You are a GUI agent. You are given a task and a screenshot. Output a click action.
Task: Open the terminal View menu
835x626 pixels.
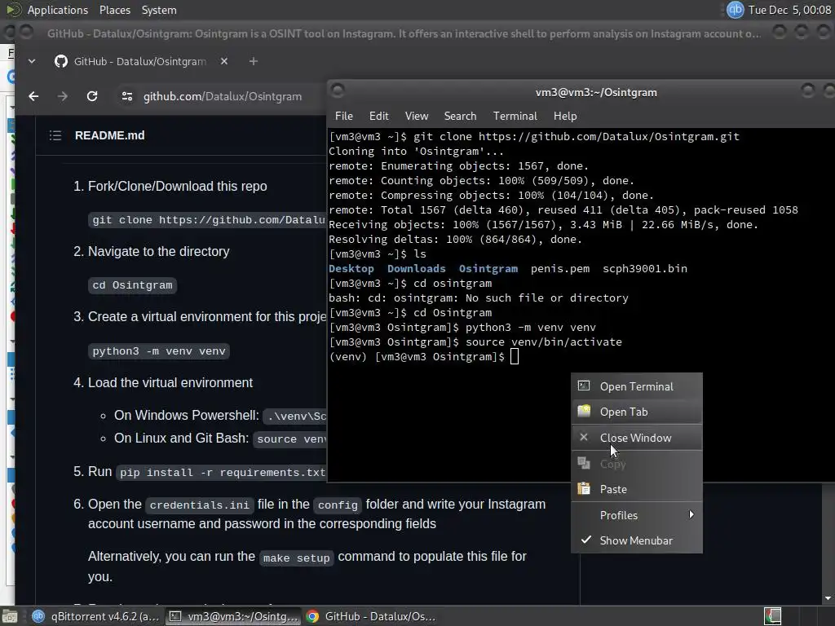coord(417,116)
